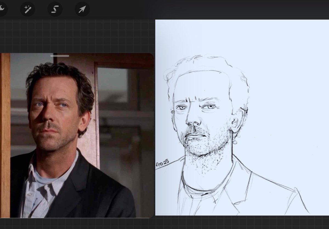
Task: Open the Adjustments magic wand menu
Action: tap(27, 9)
